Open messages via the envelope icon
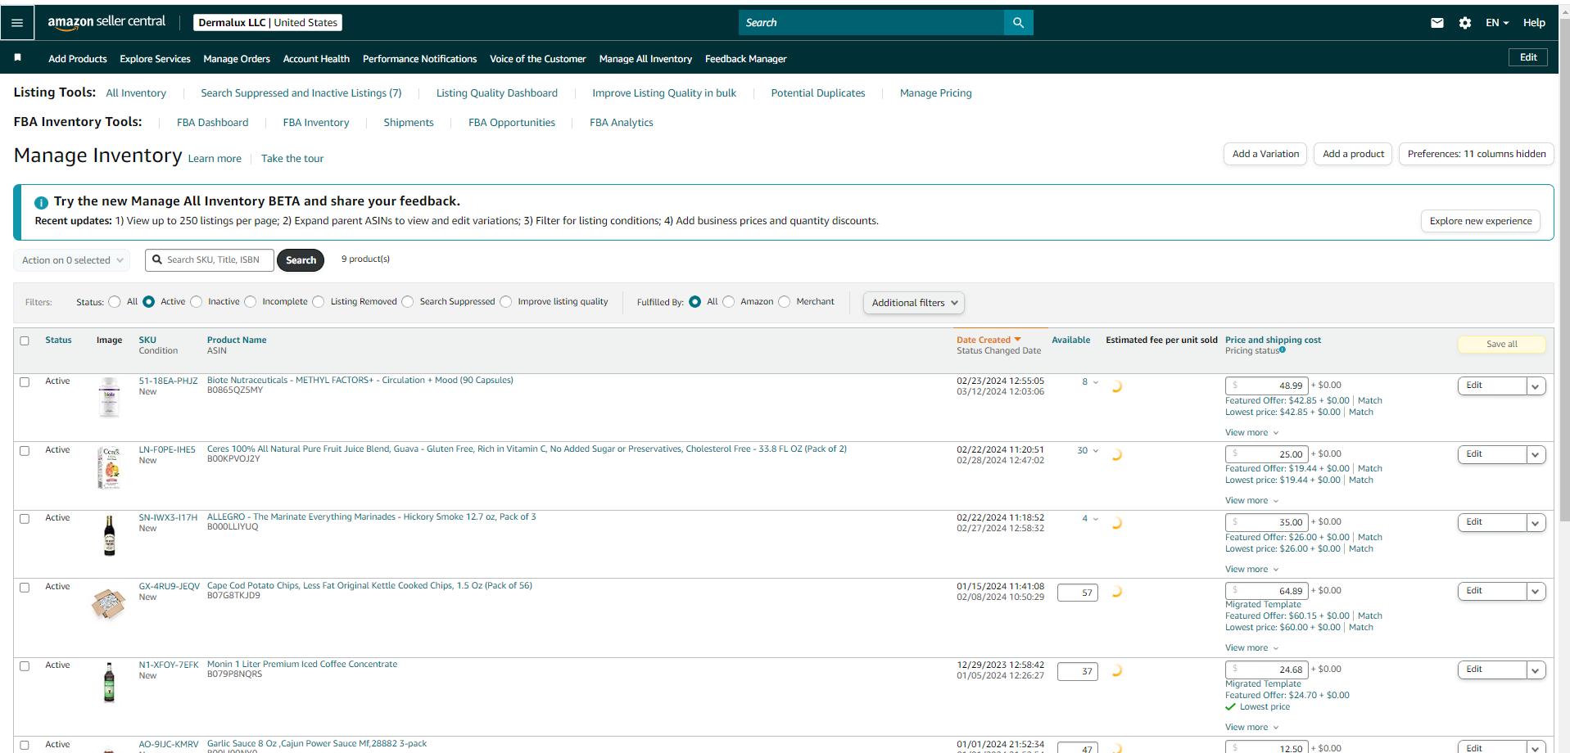The image size is (1570, 753). (x=1437, y=23)
